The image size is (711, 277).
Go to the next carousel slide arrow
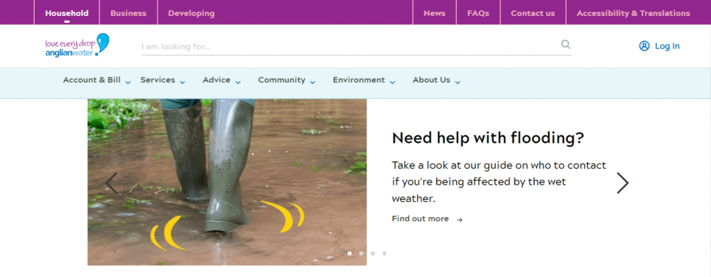click(623, 183)
